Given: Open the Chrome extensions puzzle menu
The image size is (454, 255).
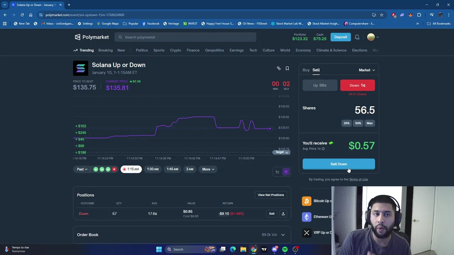Looking at the screenshot, I should pyautogui.click(x=419, y=15).
